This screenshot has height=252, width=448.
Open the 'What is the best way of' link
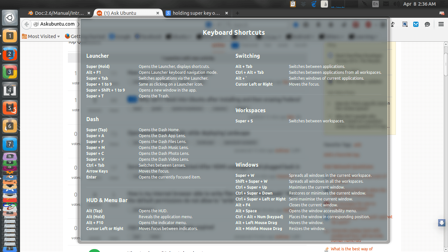click(x=352, y=249)
